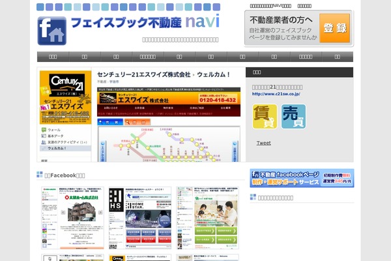Select the highlighted ウェルカム! sidebar item
This screenshot has width=391, height=261.
pos(65,148)
